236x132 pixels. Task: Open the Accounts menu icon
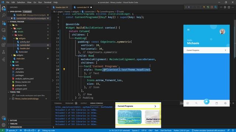[3, 118]
